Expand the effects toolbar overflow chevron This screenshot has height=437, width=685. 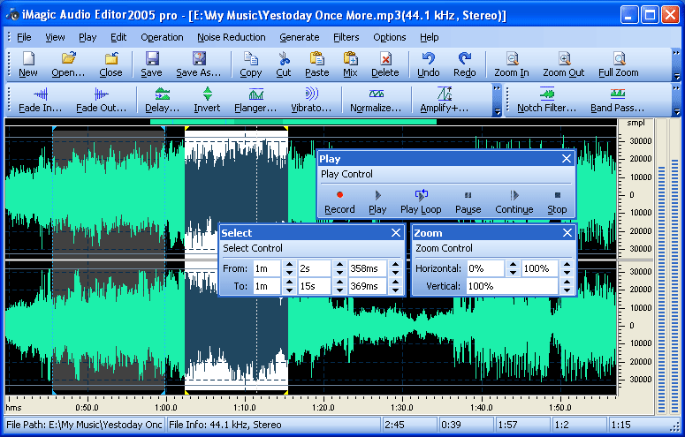click(497, 100)
